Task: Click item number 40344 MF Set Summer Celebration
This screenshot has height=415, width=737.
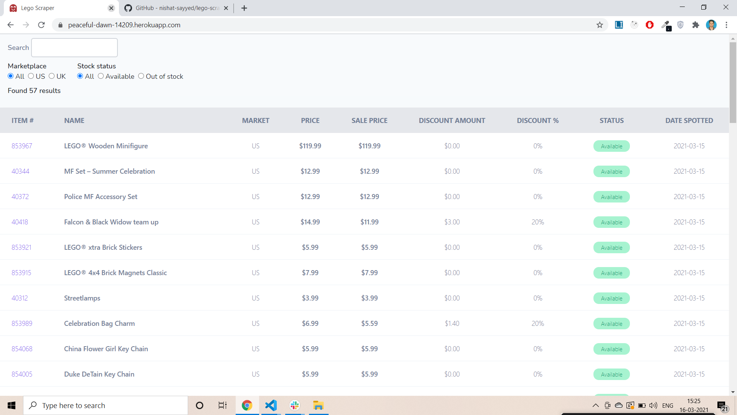Action: point(20,171)
